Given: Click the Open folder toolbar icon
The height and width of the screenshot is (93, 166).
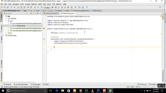Looking at the screenshot, I should (2, 7).
